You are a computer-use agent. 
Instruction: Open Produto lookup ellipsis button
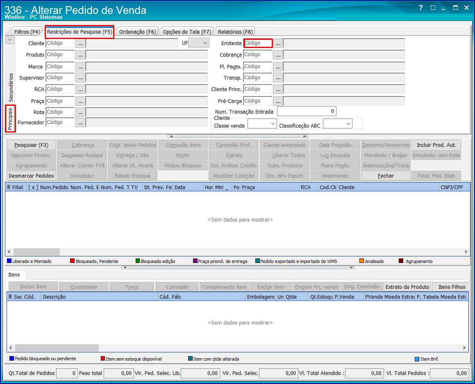point(81,55)
